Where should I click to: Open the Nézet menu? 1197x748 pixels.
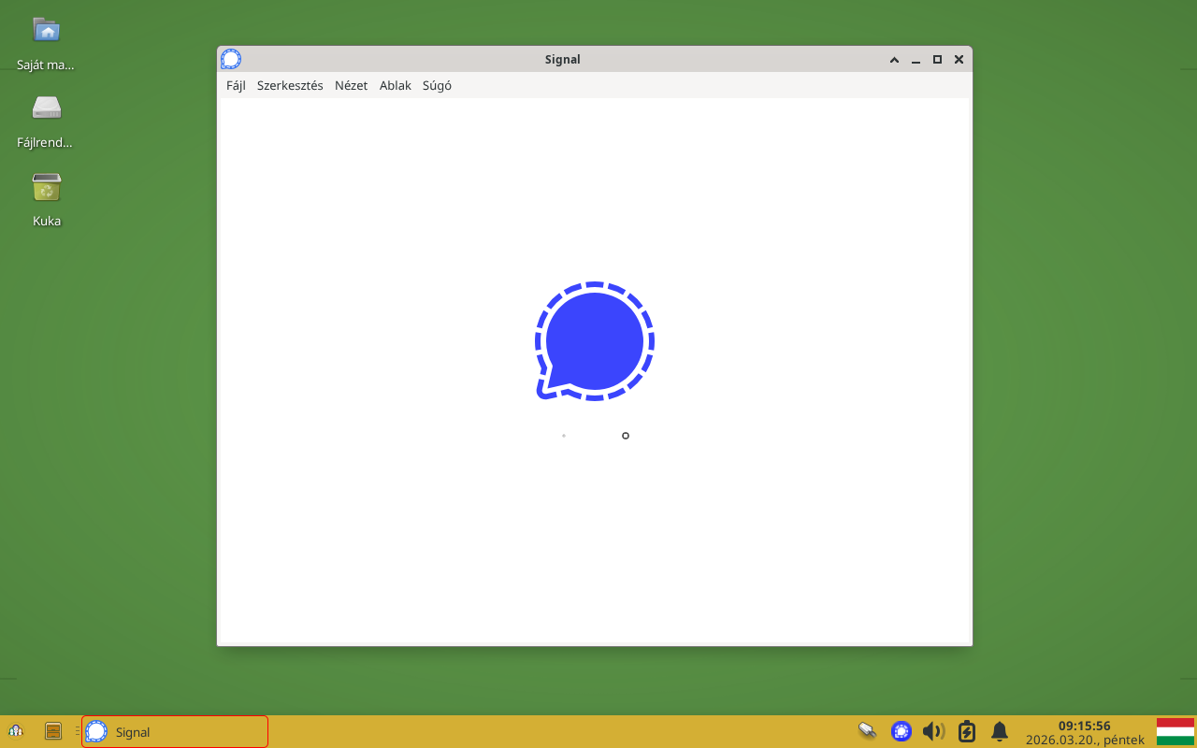[x=351, y=85]
